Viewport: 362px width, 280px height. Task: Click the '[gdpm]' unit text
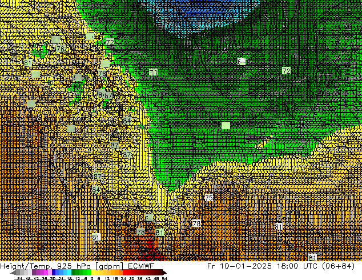point(110,266)
